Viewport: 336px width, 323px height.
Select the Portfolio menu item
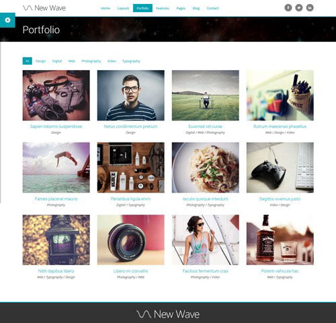pos(142,8)
